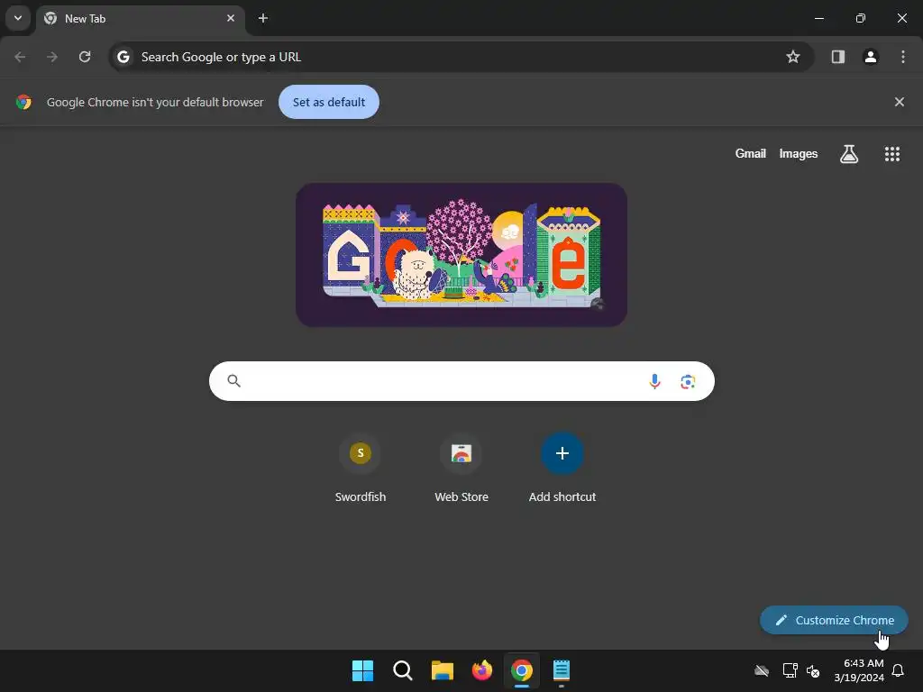923x692 pixels.
Task: Minimize the Chrome window
Action: (818, 18)
